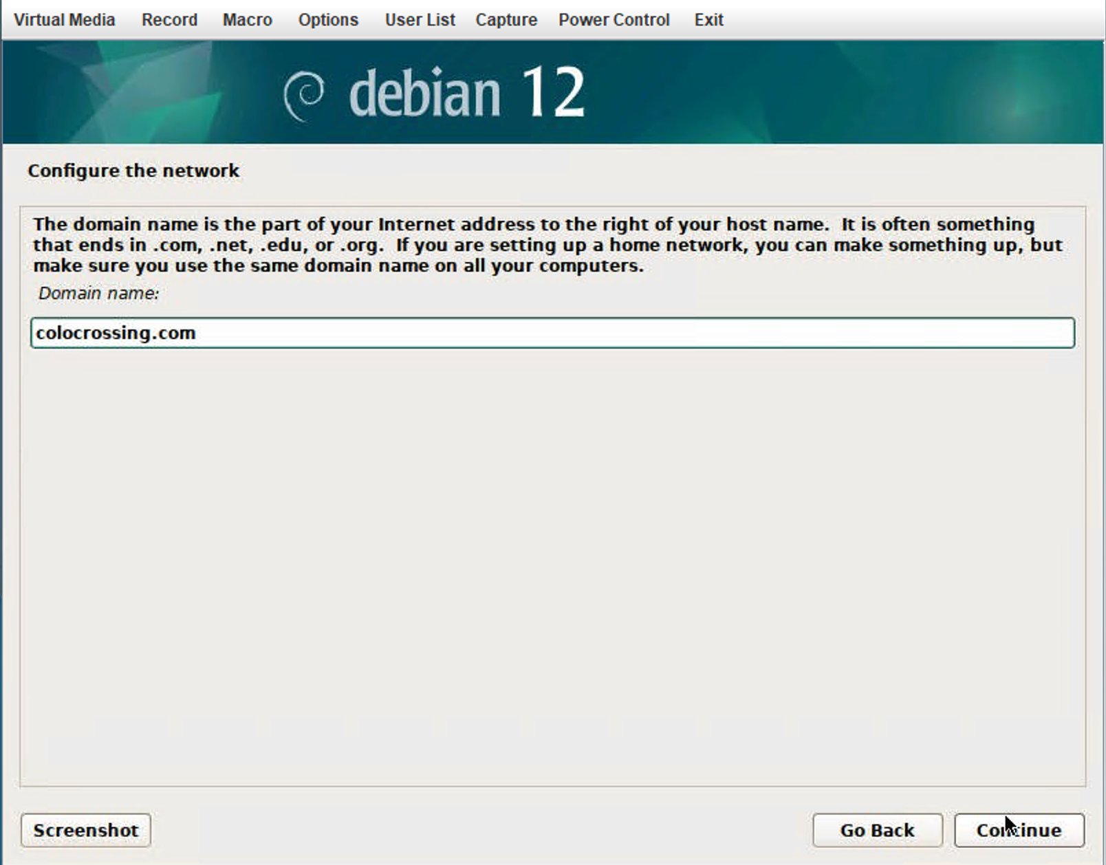
Task: Click the 'colocrossing.com' text in the field
Action: click(x=116, y=333)
